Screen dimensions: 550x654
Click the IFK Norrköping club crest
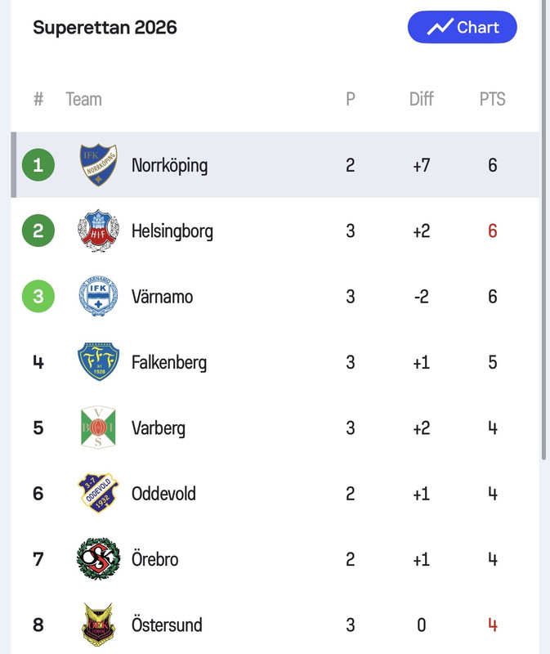pyautogui.click(x=98, y=165)
